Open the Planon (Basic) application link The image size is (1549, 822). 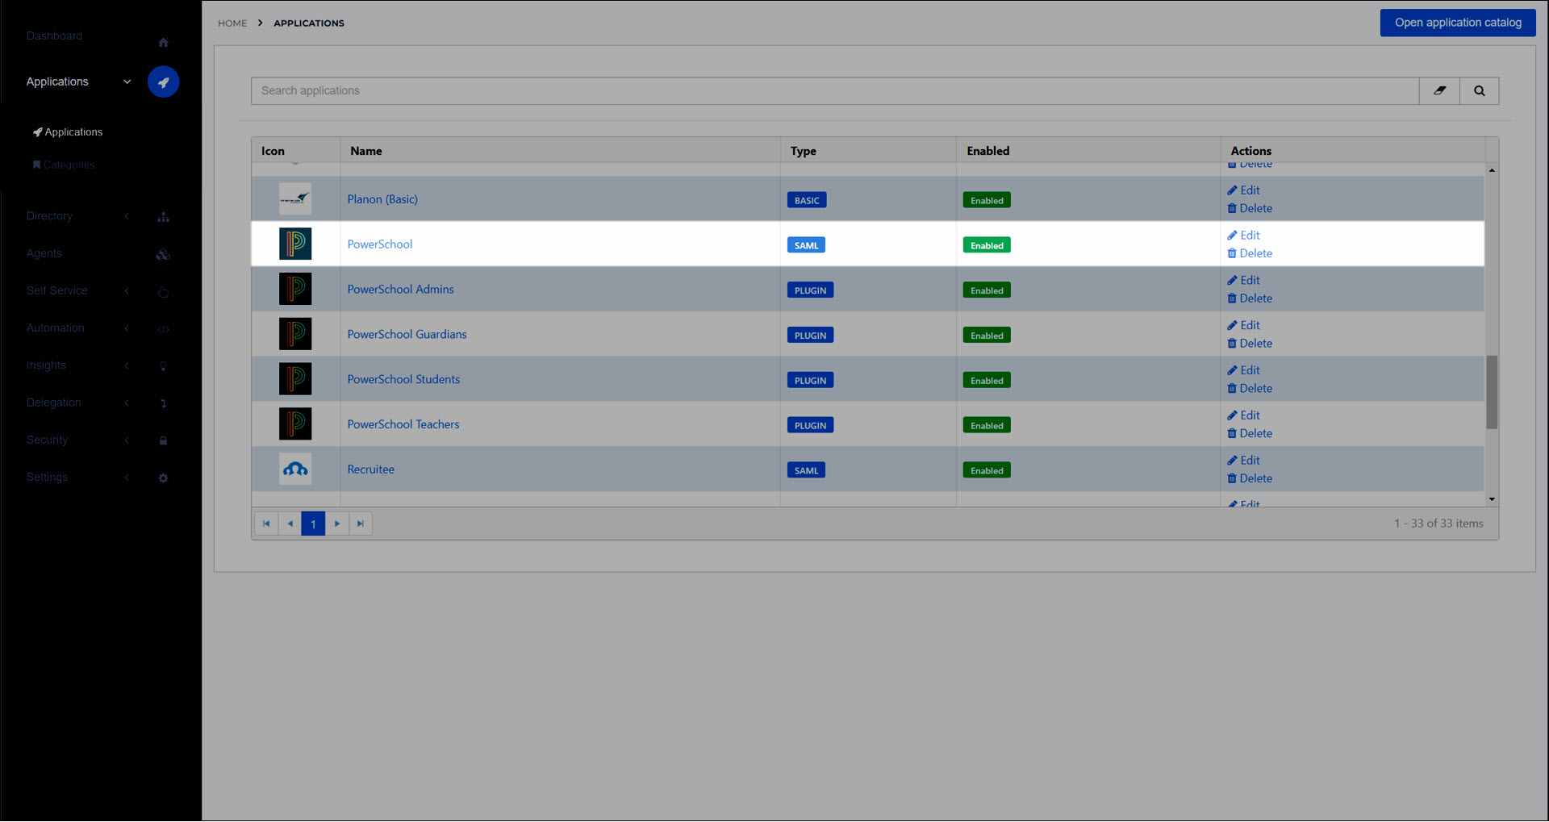(x=382, y=199)
